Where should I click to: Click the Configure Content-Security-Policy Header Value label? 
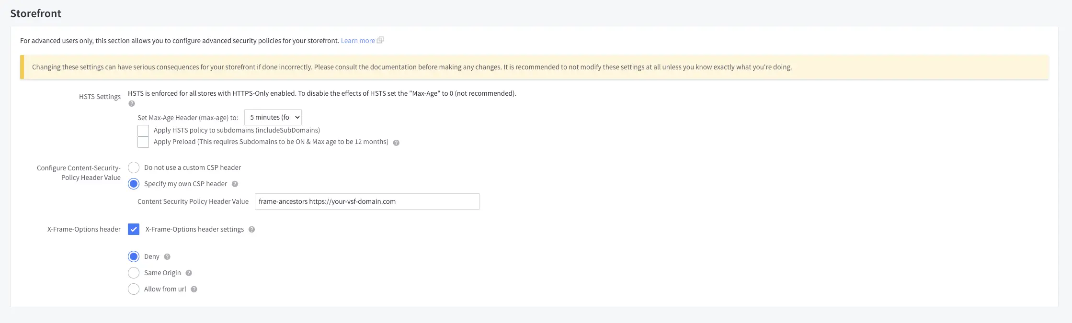(79, 173)
